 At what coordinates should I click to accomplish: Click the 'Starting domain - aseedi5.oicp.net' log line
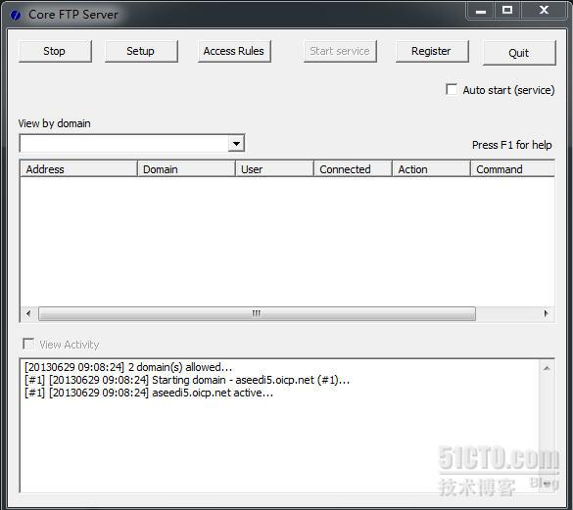click(187, 380)
